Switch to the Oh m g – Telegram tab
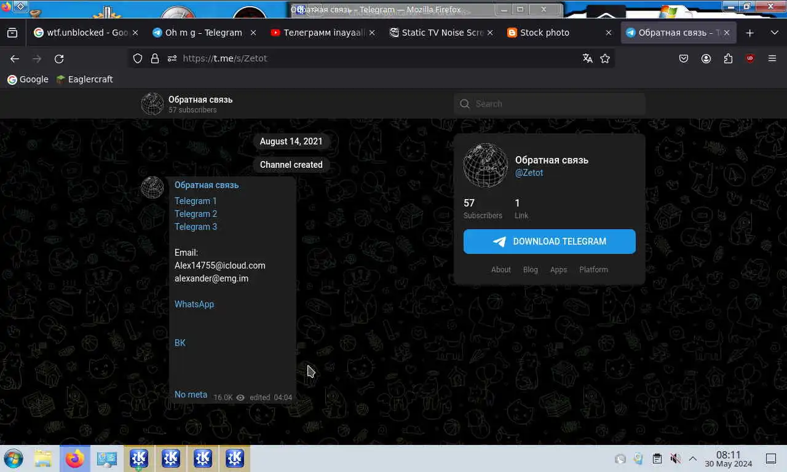787x472 pixels. 204,33
